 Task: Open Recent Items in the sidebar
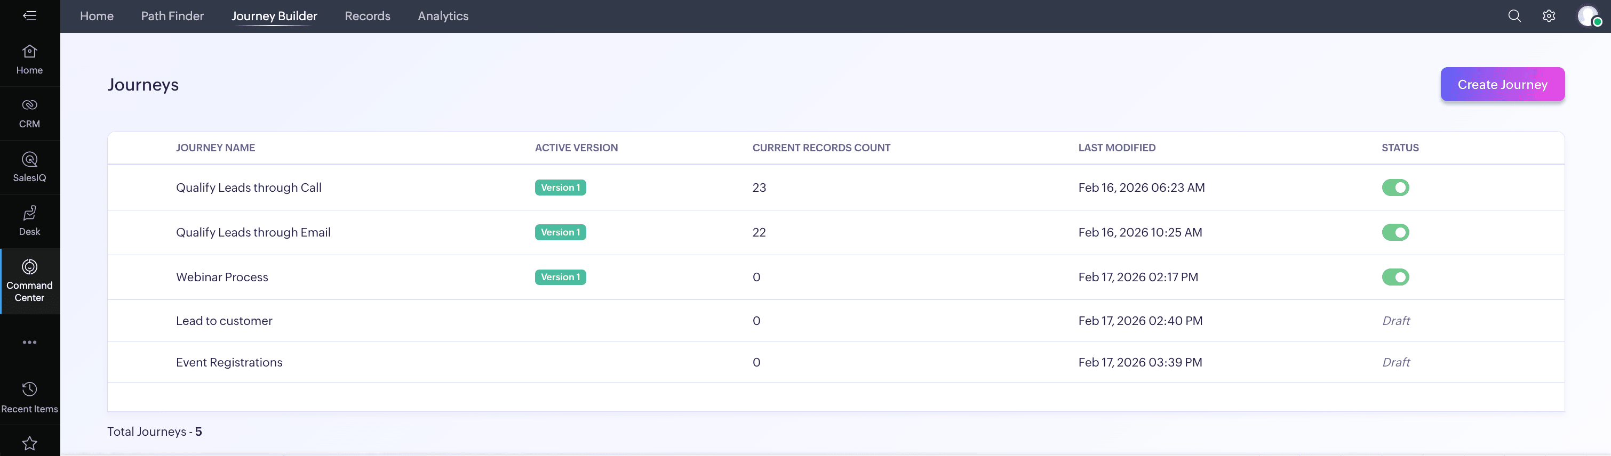29,397
